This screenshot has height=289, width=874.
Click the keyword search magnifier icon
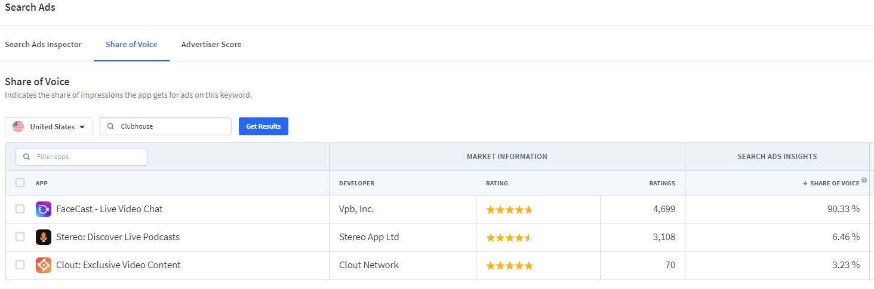pyautogui.click(x=111, y=126)
